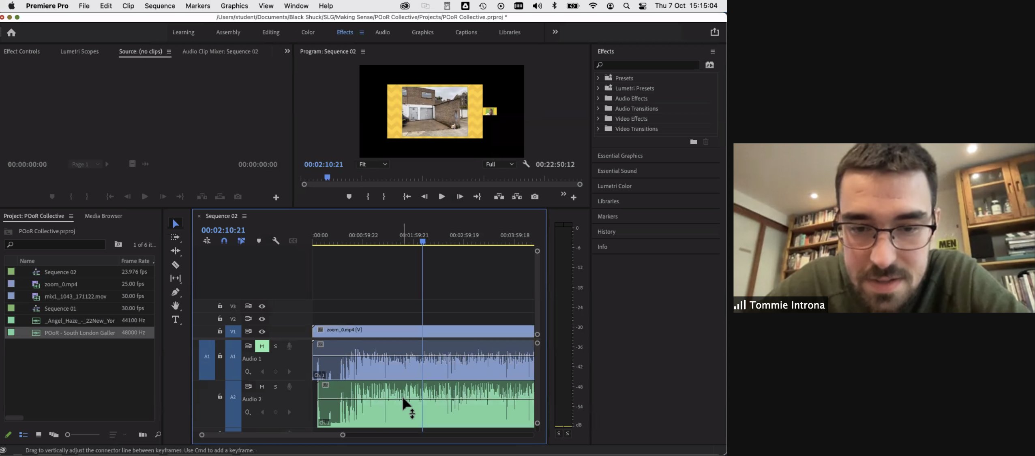Expand the Presets folder
Screen dimensions: 1035x456
pos(598,78)
